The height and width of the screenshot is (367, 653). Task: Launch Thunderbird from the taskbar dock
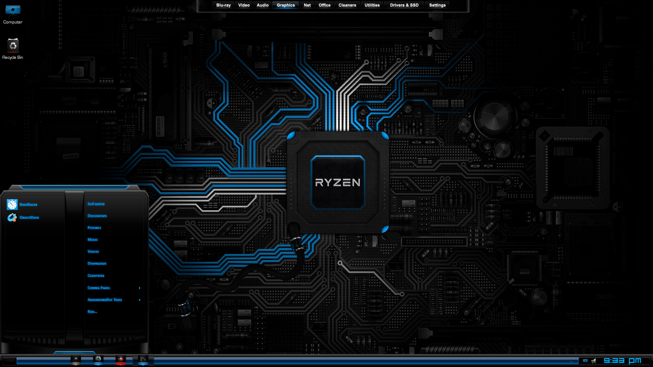[98, 360]
